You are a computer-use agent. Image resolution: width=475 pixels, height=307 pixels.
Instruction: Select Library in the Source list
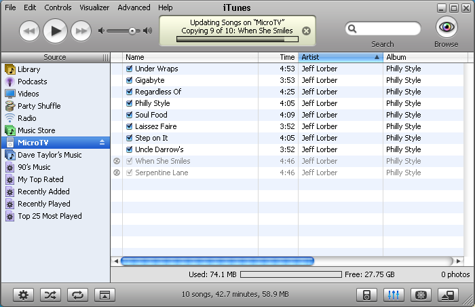pyautogui.click(x=56, y=69)
